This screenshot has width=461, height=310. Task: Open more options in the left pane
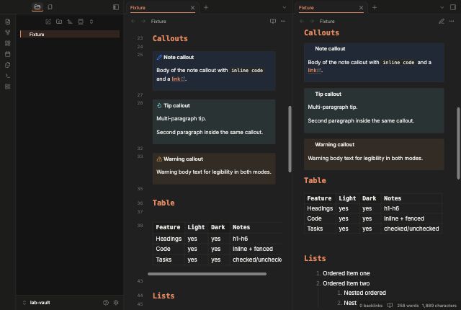(x=283, y=21)
